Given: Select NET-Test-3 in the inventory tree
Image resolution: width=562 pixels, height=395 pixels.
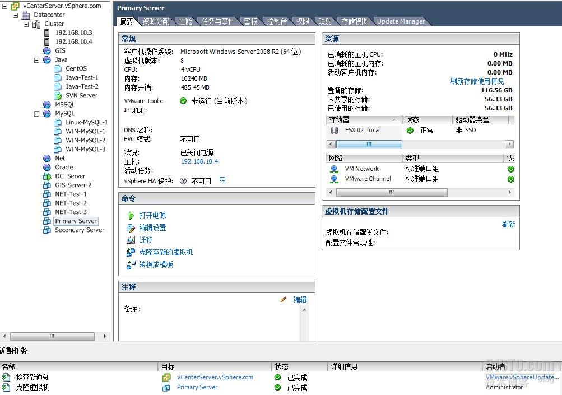Looking at the screenshot, I should 71,212.
